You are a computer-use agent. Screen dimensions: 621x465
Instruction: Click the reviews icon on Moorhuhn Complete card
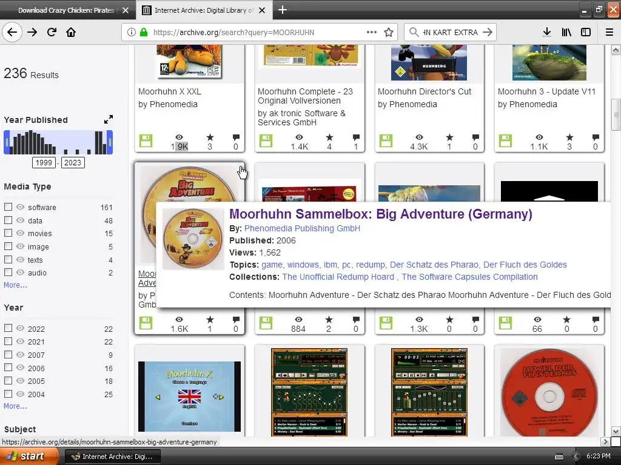pyautogui.click(x=356, y=137)
